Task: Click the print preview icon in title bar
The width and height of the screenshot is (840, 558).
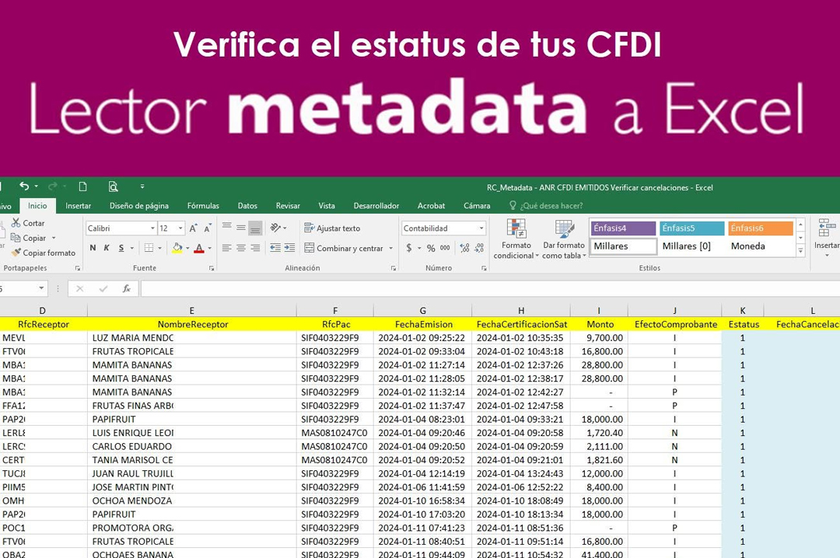Action: pyautogui.click(x=113, y=187)
